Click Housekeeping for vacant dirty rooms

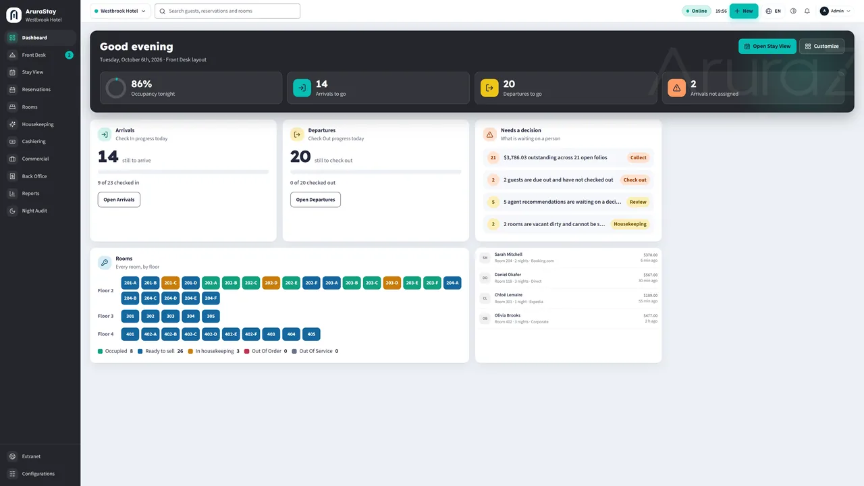[630, 224]
